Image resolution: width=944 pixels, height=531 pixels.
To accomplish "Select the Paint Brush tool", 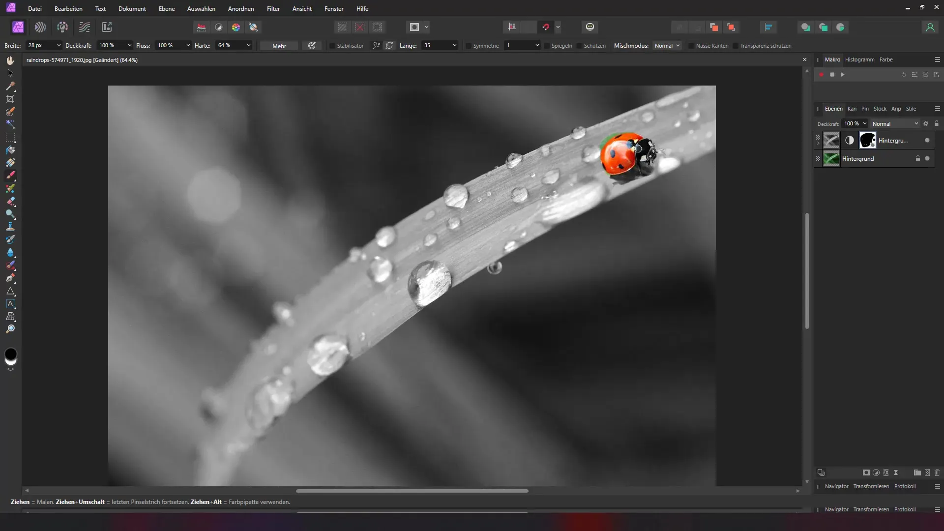I will (x=10, y=176).
